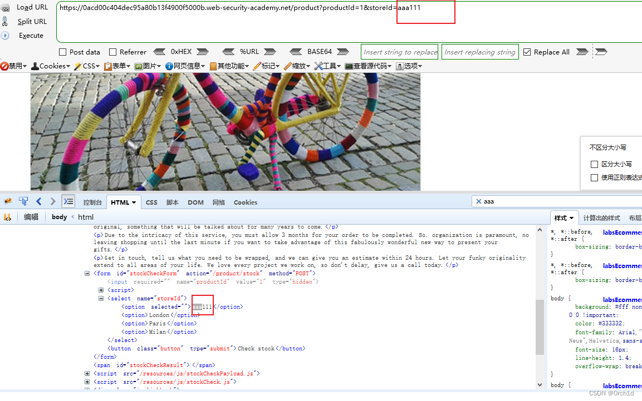
Task: Open the 图片 dropdown menu
Action: click(x=148, y=66)
